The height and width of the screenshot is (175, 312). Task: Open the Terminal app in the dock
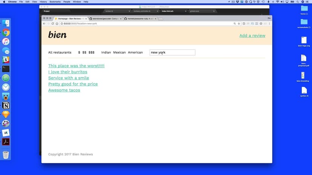[6, 69]
